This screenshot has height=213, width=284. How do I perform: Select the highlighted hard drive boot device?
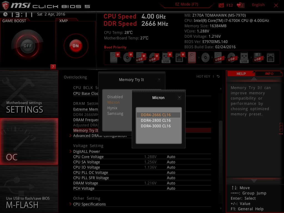pyautogui.click(x=192, y=57)
